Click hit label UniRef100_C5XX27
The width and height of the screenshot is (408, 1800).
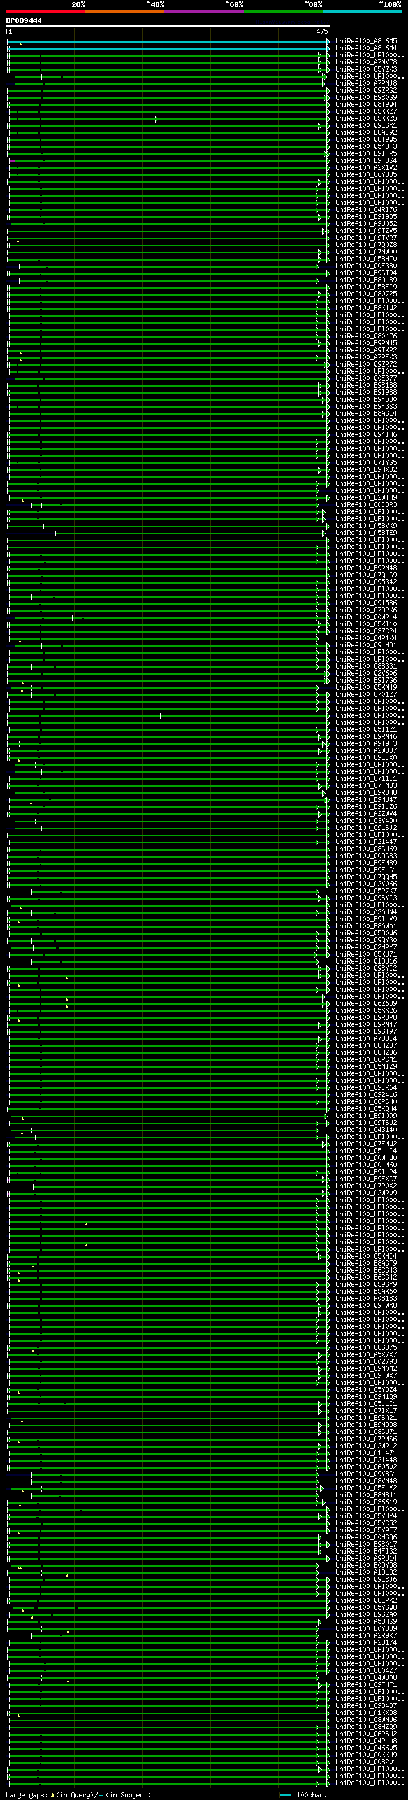(366, 111)
